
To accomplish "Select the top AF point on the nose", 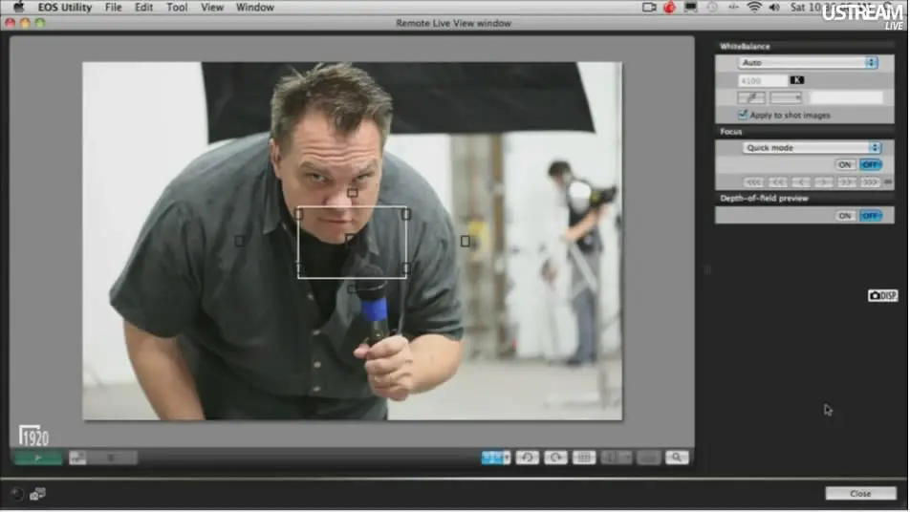I will (353, 193).
